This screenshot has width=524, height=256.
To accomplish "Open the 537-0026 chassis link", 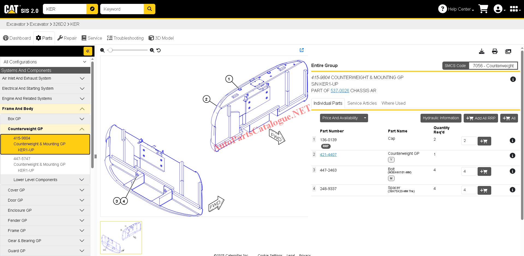I will point(340,91).
